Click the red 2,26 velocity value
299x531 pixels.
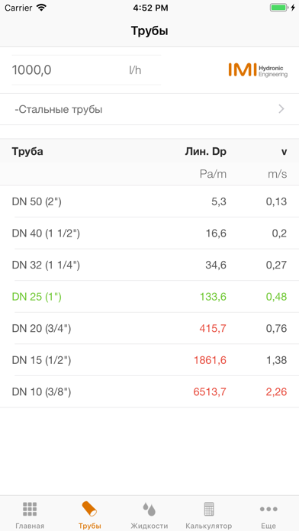point(276,392)
